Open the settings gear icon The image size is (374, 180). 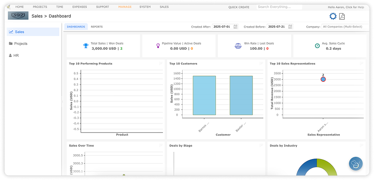333,16
